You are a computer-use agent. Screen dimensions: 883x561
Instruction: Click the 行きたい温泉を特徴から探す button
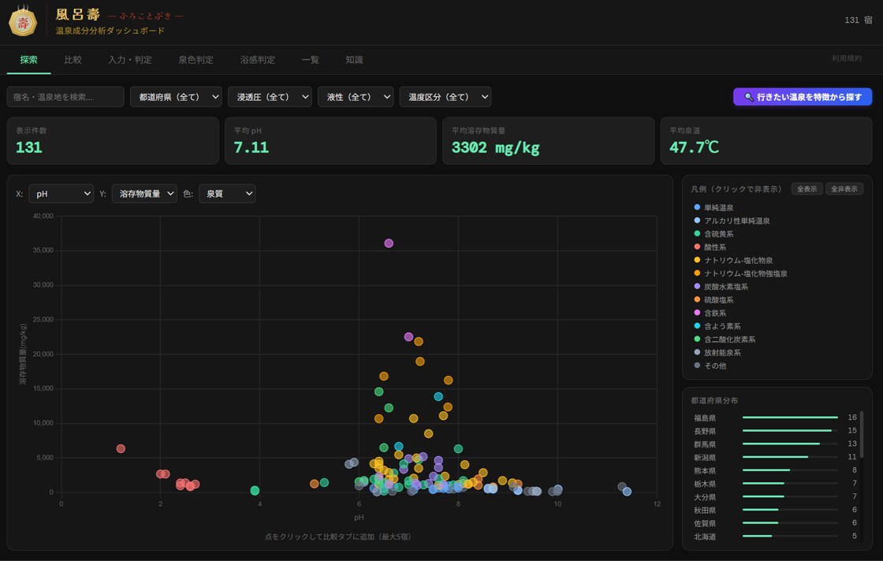click(x=803, y=97)
